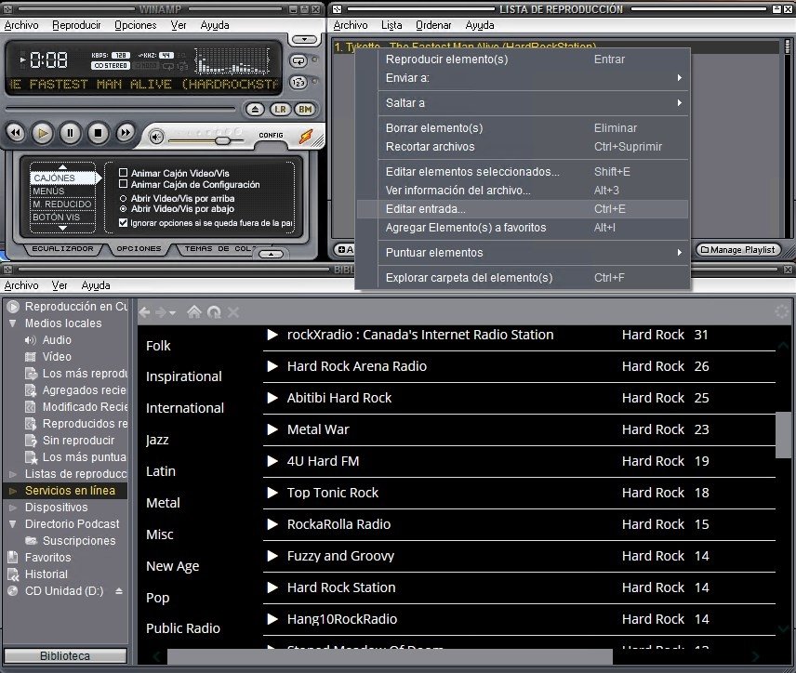This screenshot has height=673, width=796.
Task: Switch to the TEMAS DE COLOR tab
Action: 219,249
